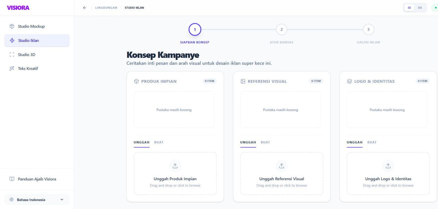Click upload icon in Referensi Visual dropzone
This screenshot has height=209, width=438.
pos(282,166)
